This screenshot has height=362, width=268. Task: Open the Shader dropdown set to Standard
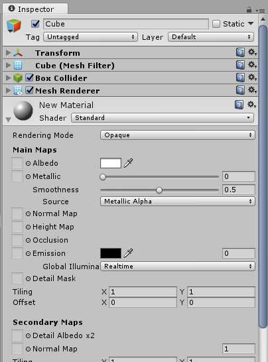(163, 118)
